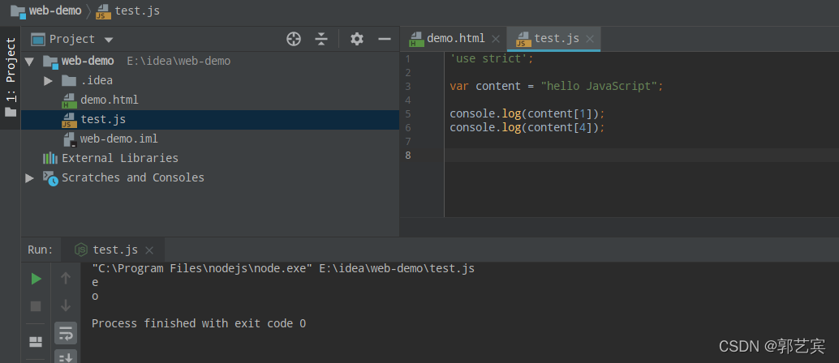This screenshot has width=839, height=363.
Task: Collapse the web-demo root folder
Action: click(x=29, y=61)
